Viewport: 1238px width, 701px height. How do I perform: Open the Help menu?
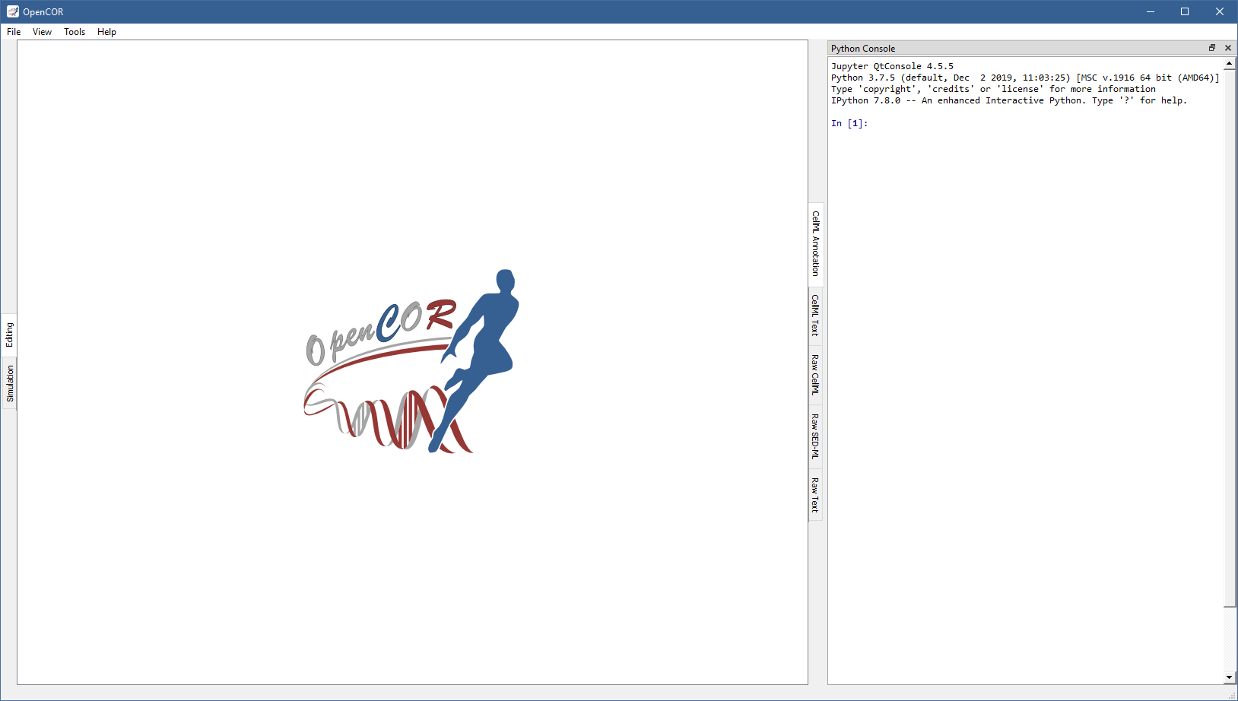tap(106, 32)
